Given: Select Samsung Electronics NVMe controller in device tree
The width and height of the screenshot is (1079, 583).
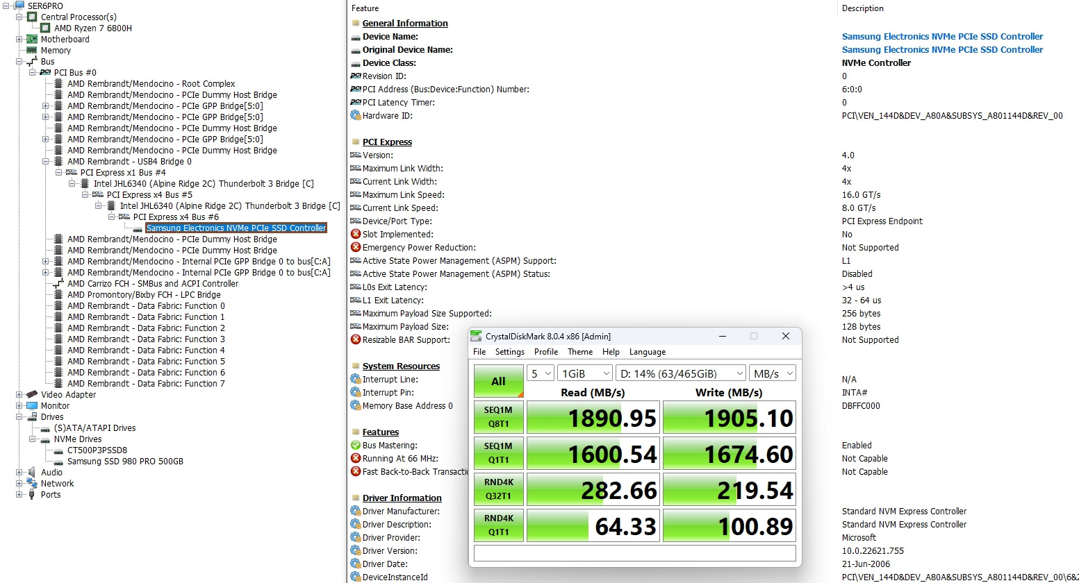Looking at the screenshot, I should (236, 228).
